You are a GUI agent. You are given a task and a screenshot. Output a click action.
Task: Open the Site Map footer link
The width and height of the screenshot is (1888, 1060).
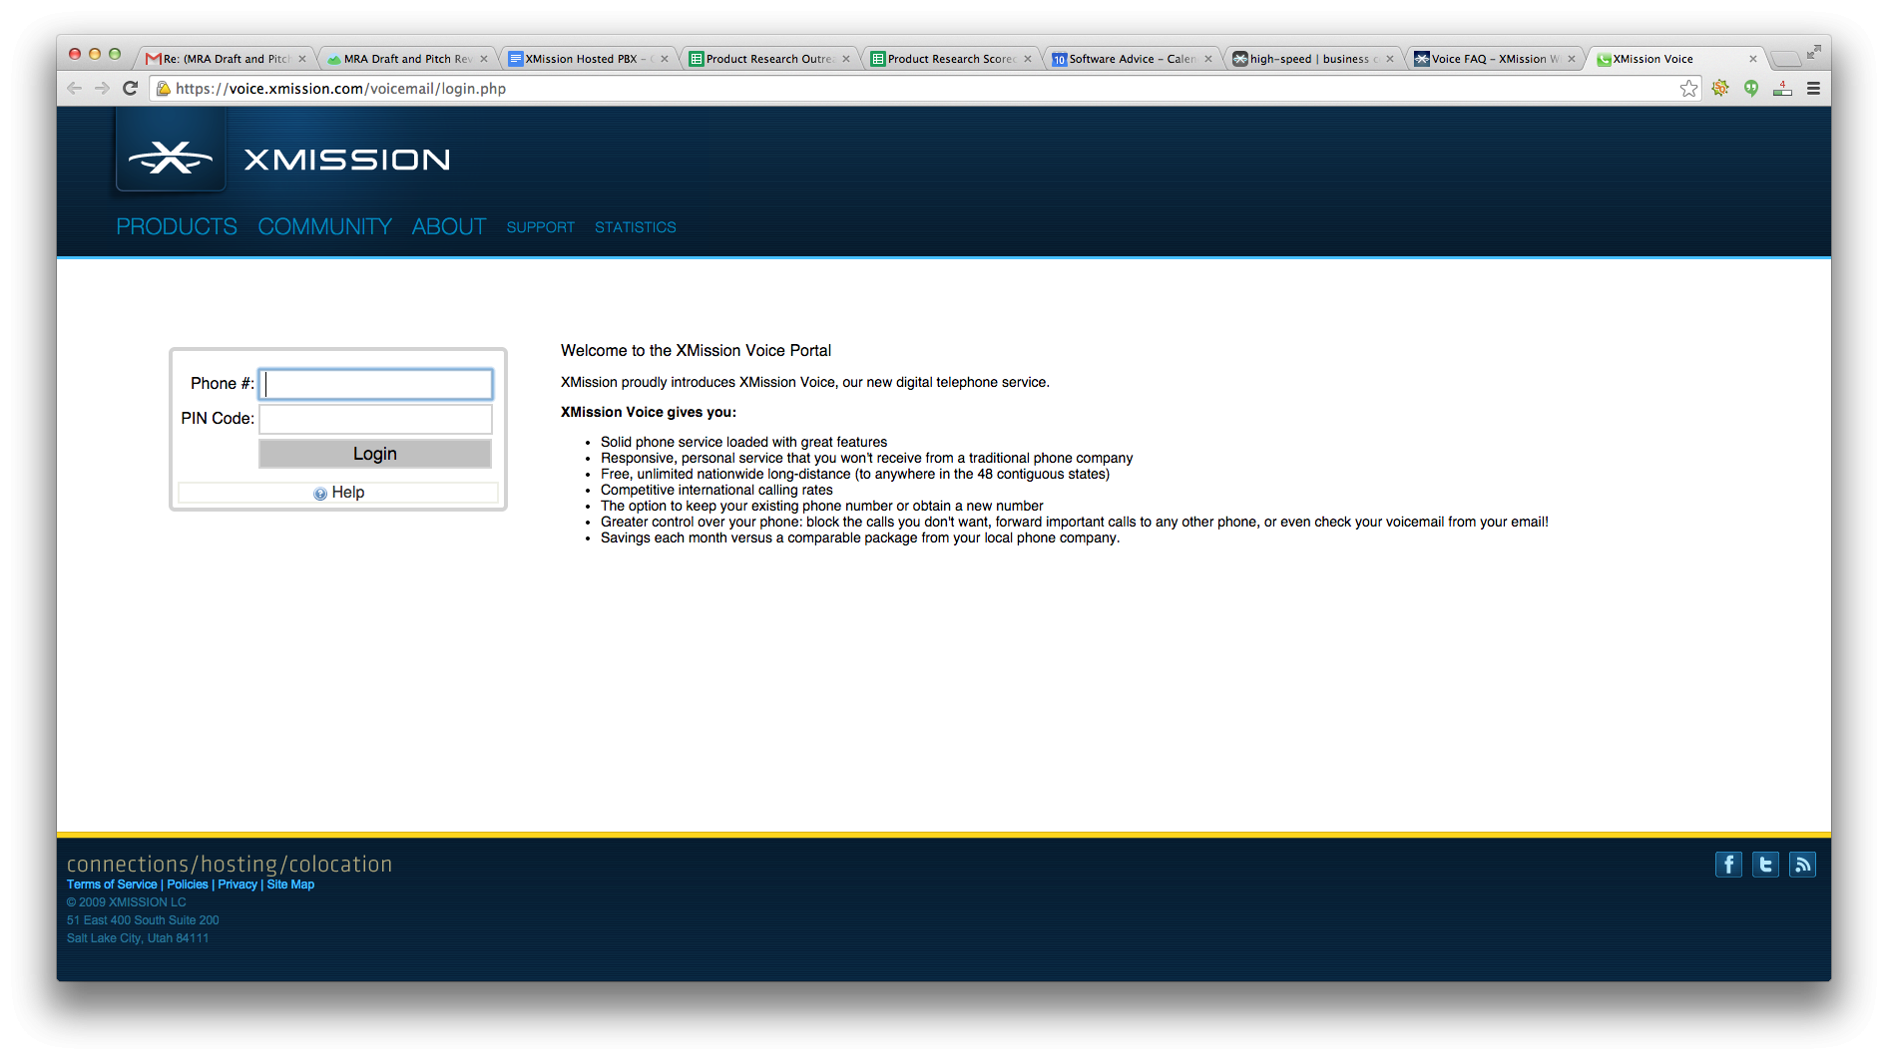pyautogui.click(x=290, y=884)
